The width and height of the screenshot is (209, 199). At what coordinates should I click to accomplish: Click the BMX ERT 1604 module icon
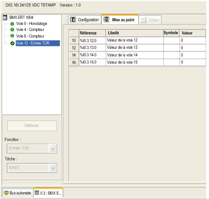(x=5, y=17)
